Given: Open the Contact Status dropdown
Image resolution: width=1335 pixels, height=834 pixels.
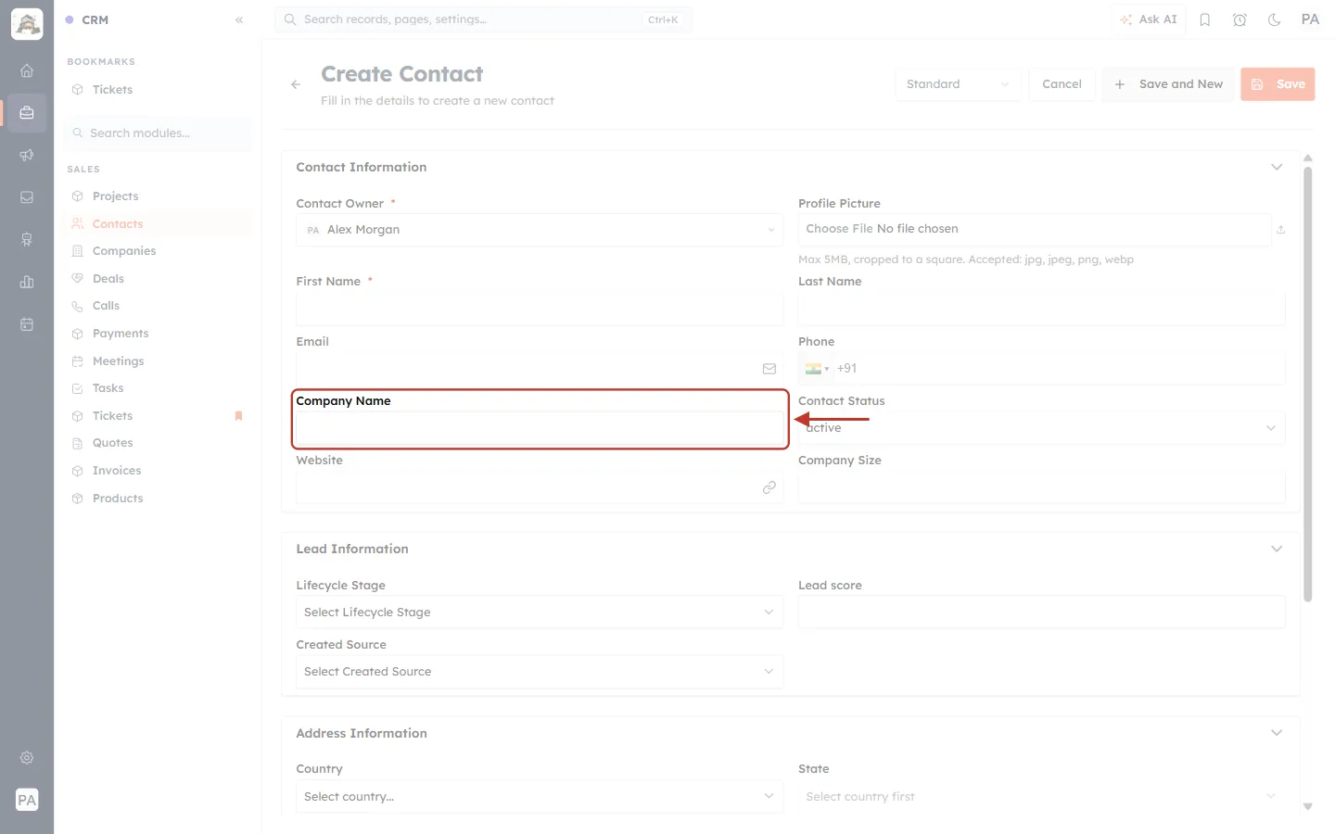Looking at the screenshot, I should coord(1041,427).
